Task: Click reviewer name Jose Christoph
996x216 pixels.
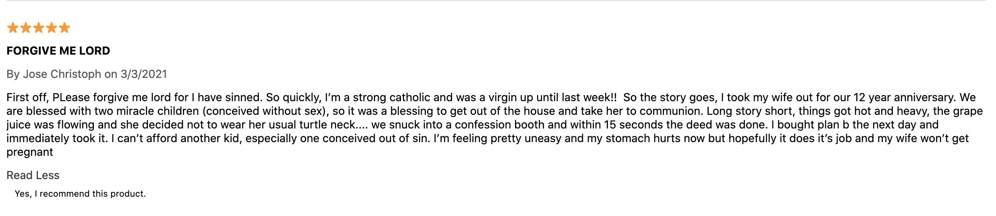Action: coord(62,74)
